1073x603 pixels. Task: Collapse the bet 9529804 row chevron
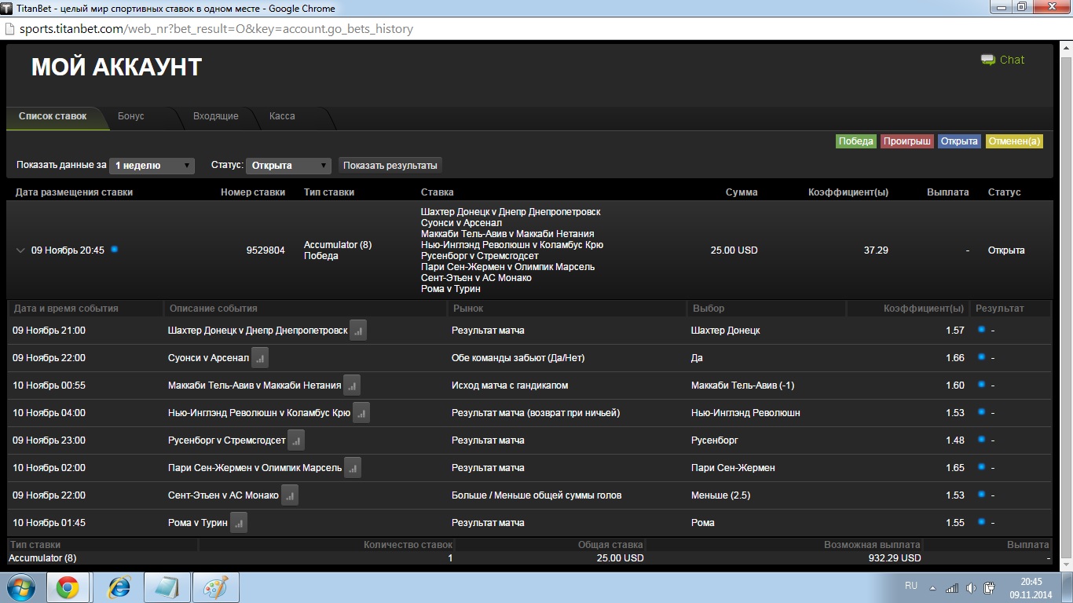(20, 250)
